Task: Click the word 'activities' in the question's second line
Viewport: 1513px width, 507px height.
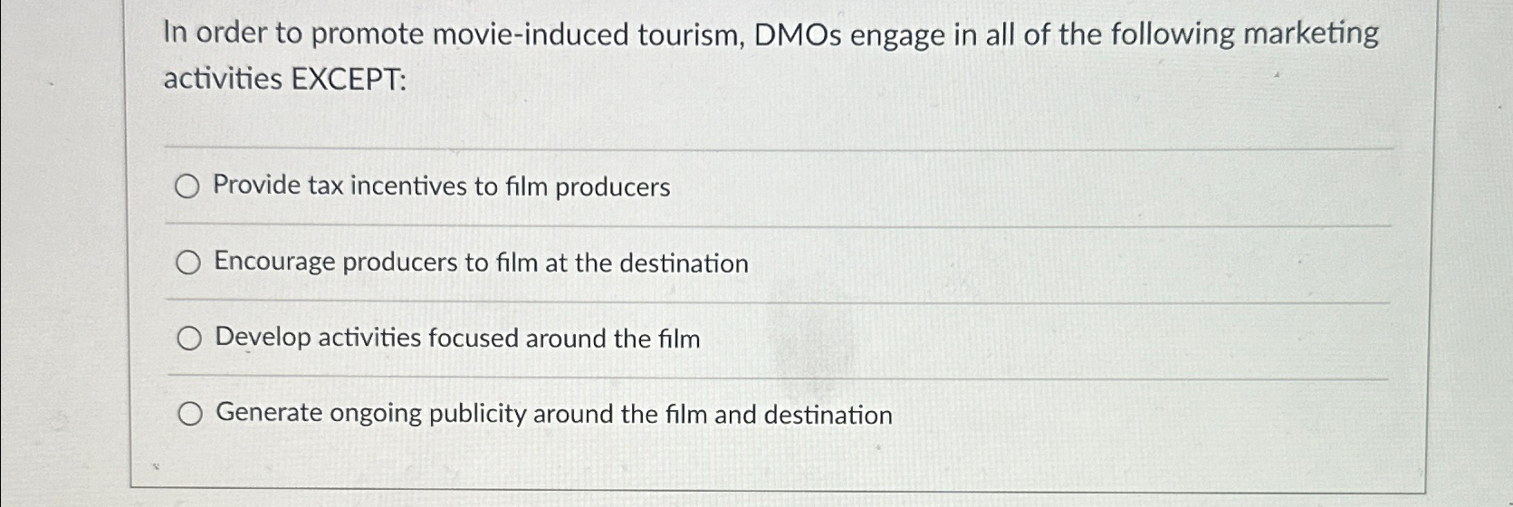Action: point(223,80)
